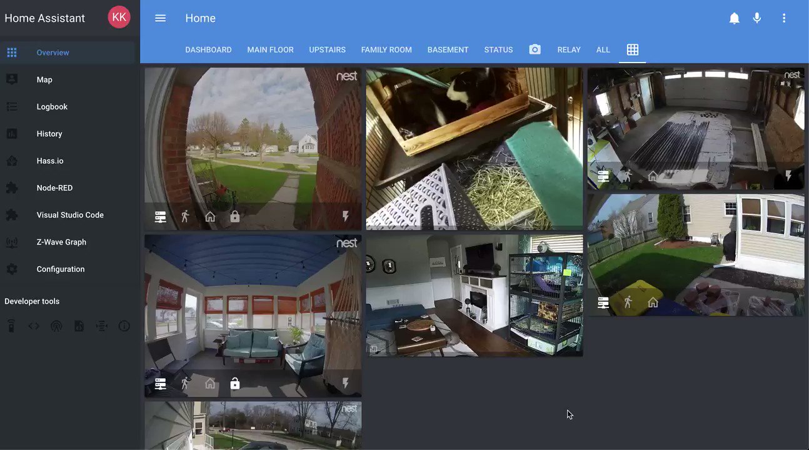Toggle motion walker icon on front door camera
809x450 pixels.
point(185,216)
